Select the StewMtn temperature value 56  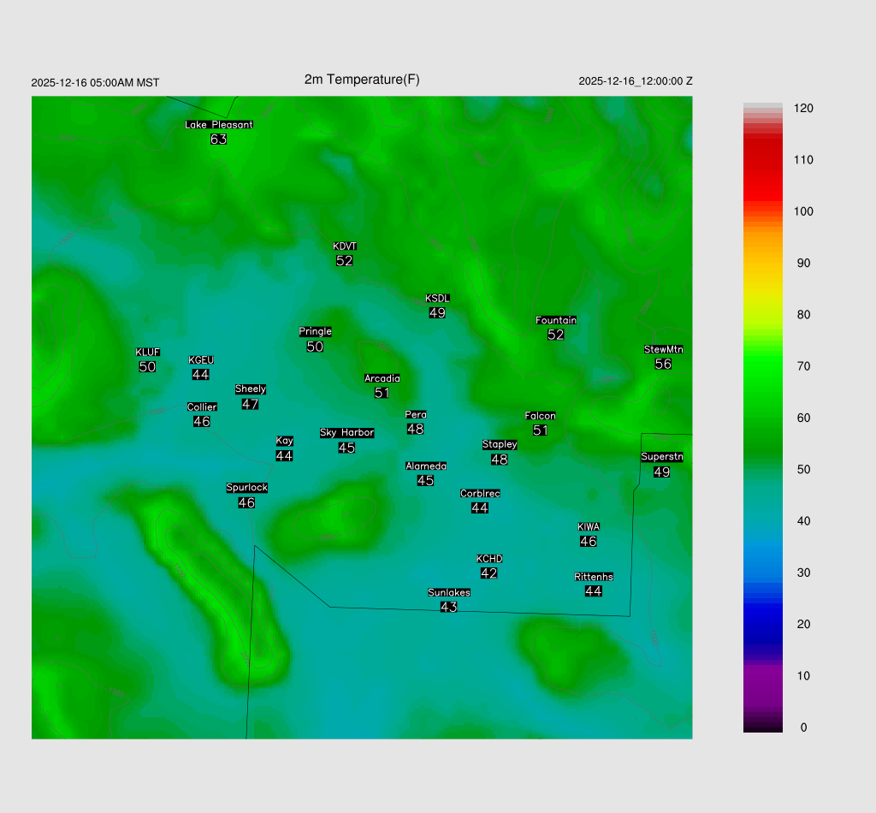click(663, 364)
